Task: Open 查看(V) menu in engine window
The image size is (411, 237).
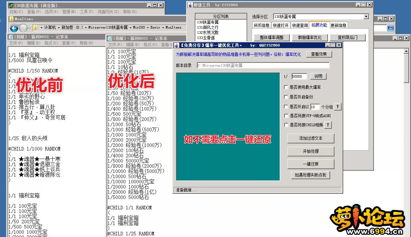Action: tap(34, 12)
